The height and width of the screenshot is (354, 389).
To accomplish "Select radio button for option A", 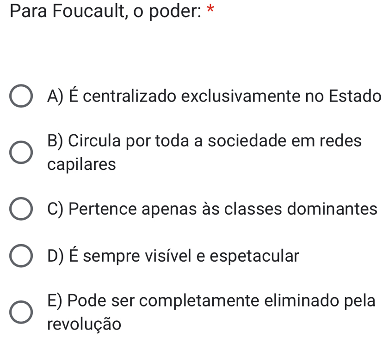I will 21,96.
